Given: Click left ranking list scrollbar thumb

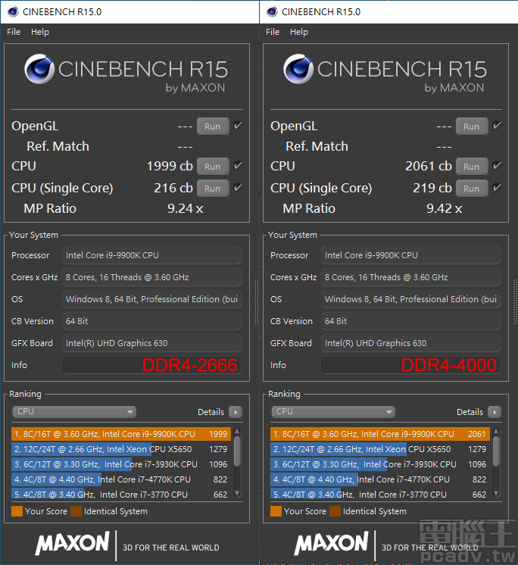Looking at the screenshot, I should click(x=237, y=451).
